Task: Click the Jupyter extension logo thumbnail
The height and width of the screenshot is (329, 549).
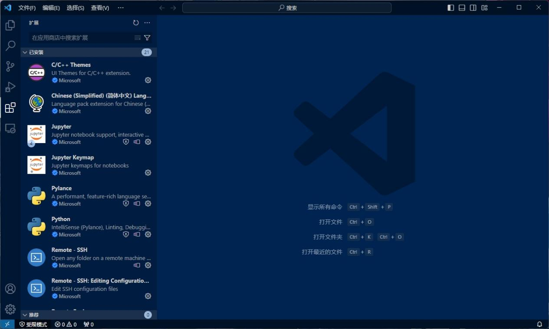Action: pos(36,134)
